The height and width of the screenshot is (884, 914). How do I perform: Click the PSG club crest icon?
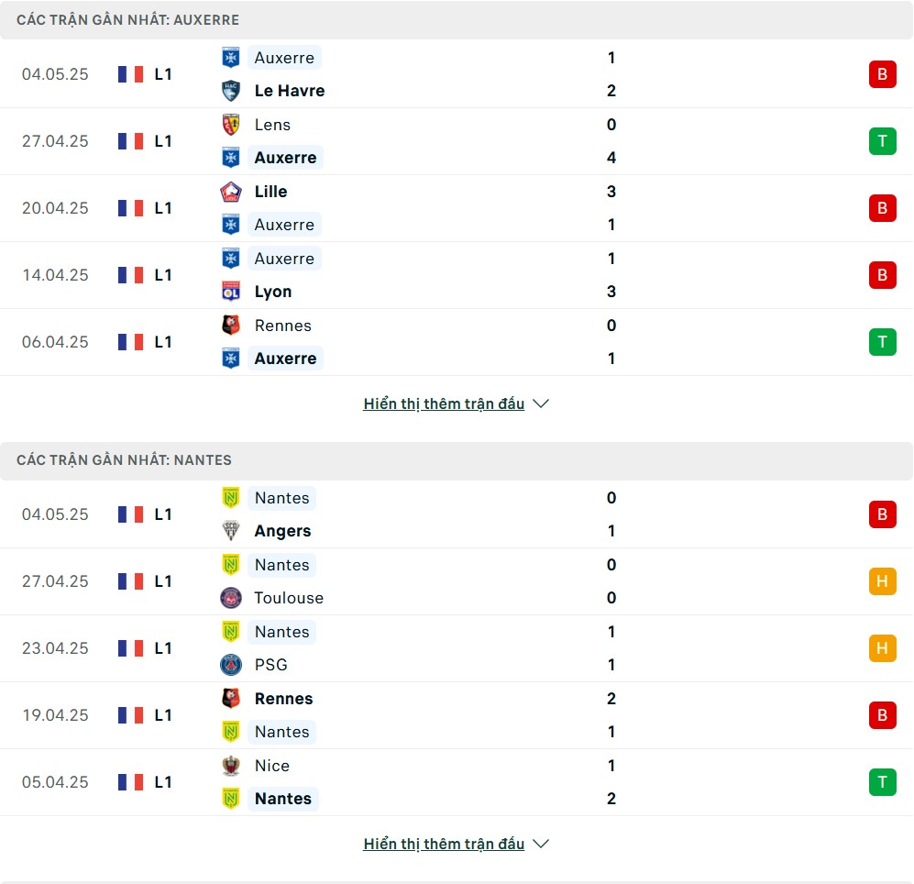(231, 665)
